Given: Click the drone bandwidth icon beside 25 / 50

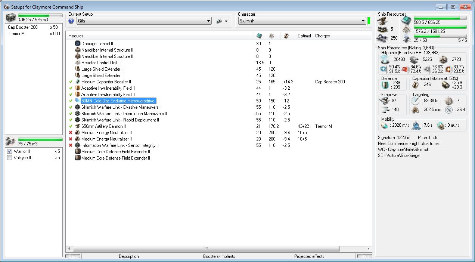Looking at the screenshot, I should (x=407, y=38).
